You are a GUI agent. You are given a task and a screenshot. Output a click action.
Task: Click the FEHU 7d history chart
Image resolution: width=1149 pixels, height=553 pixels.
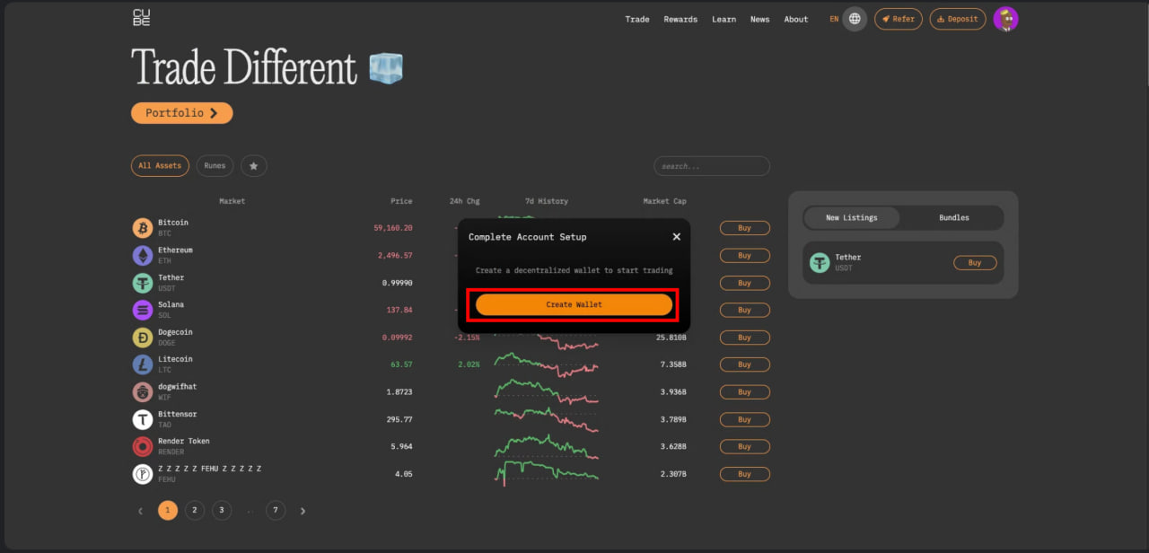click(x=546, y=472)
